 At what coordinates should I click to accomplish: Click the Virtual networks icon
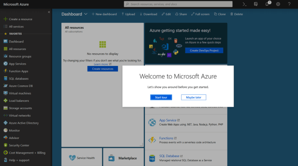click(x=6, y=116)
